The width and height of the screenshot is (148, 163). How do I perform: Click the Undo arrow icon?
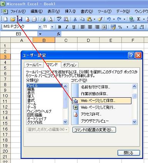coord(109,19)
